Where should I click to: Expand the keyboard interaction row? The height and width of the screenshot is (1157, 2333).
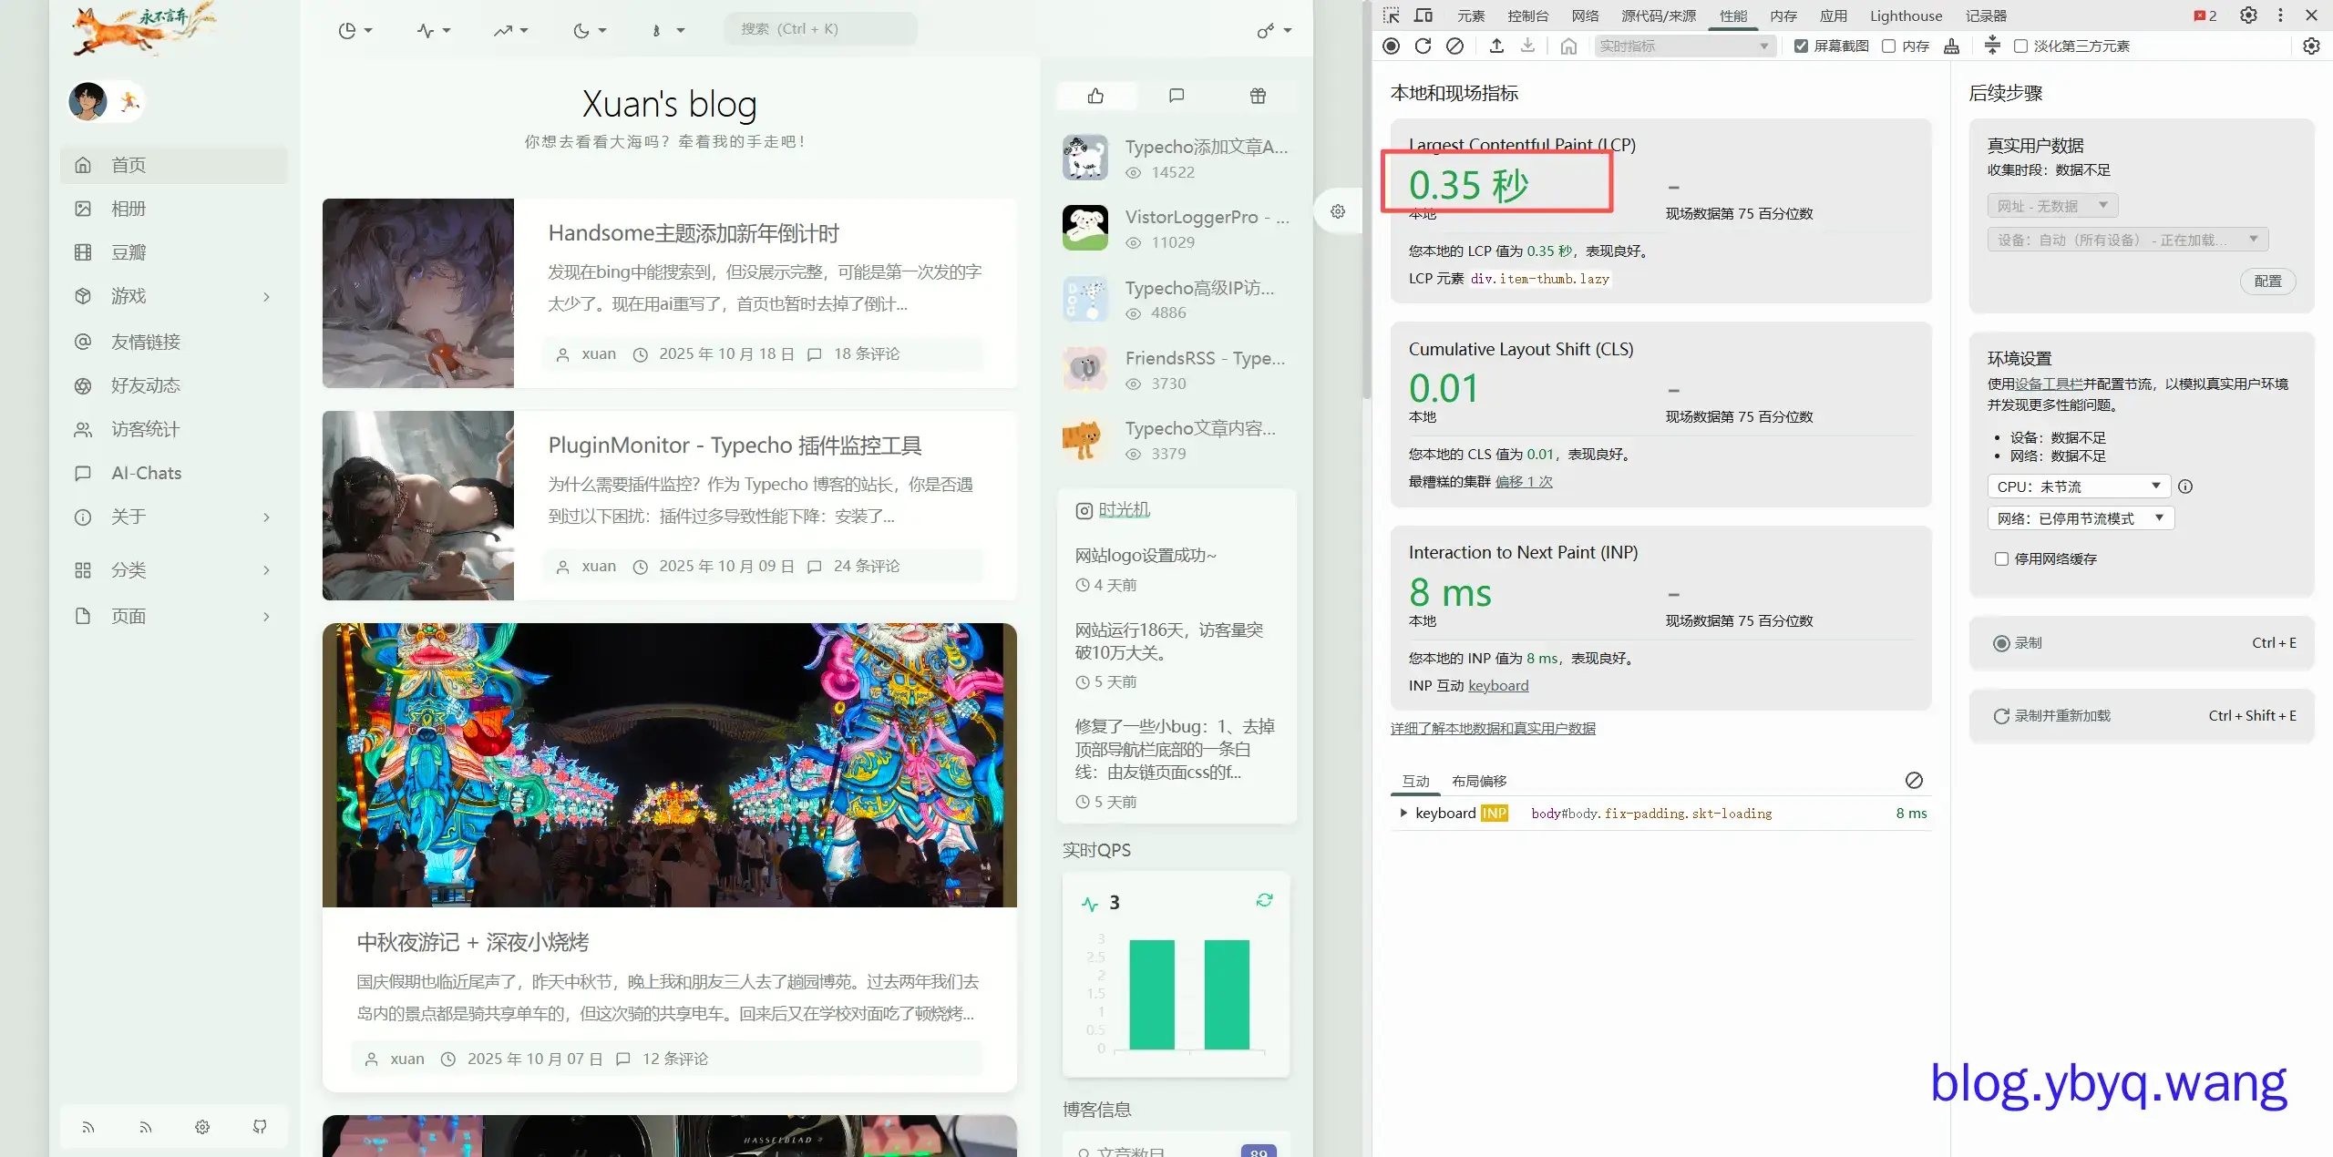coord(1403,813)
